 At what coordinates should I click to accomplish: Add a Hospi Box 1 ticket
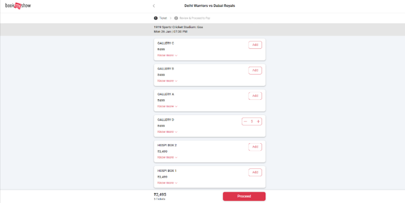[x=255, y=172]
